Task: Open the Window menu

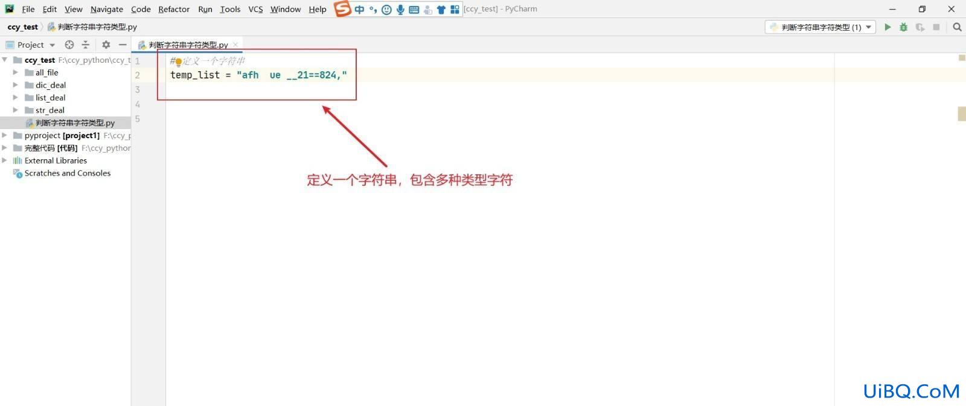Action: tap(286, 9)
